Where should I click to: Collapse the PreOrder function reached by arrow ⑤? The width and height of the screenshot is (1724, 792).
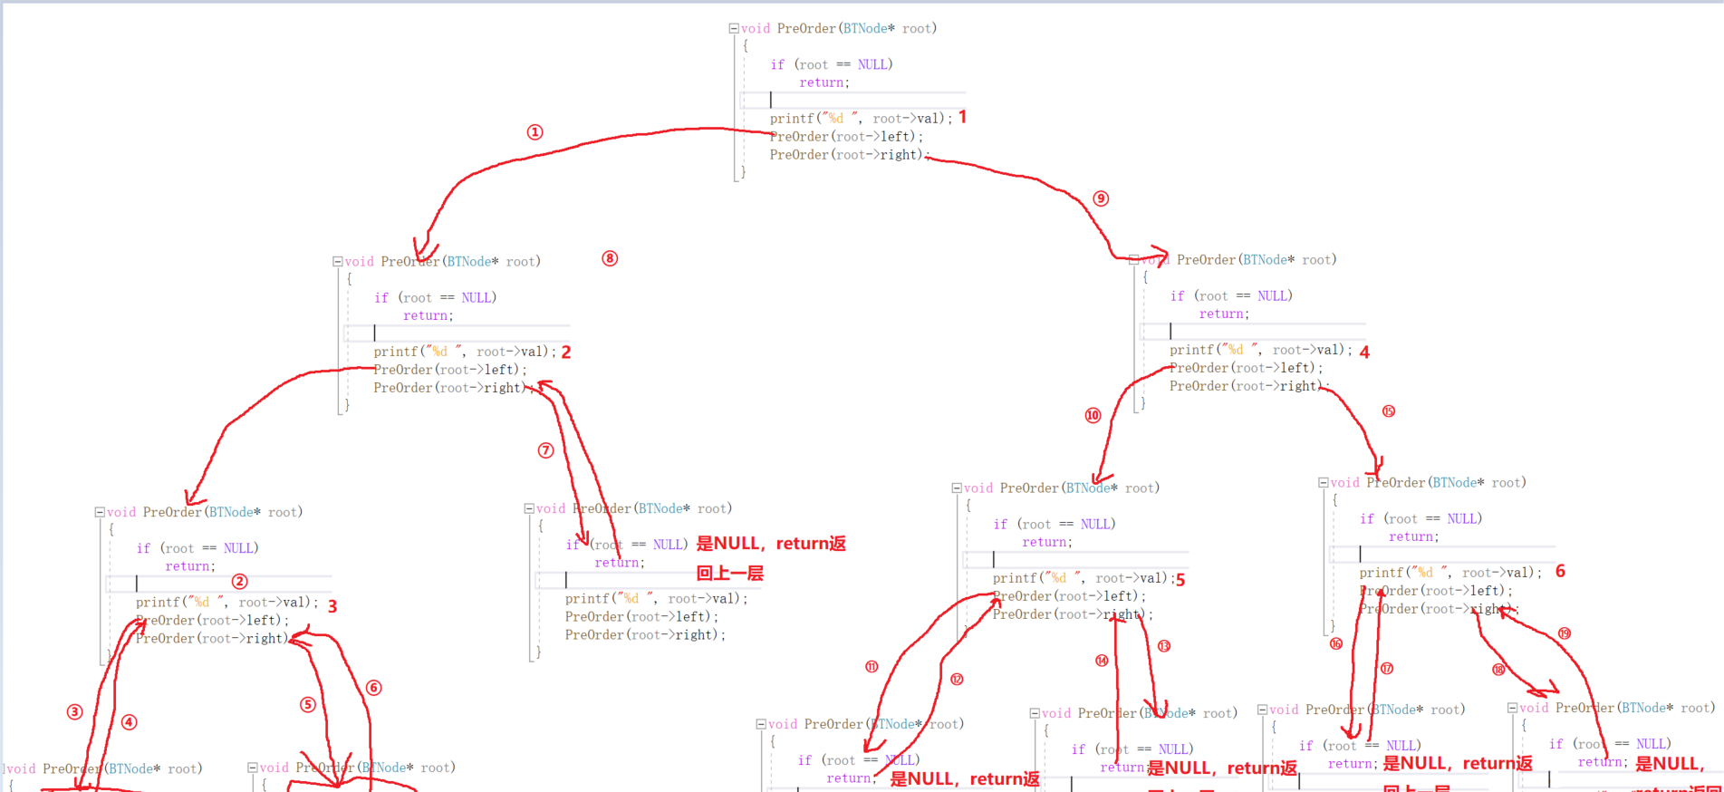pyautogui.click(x=253, y=768)
